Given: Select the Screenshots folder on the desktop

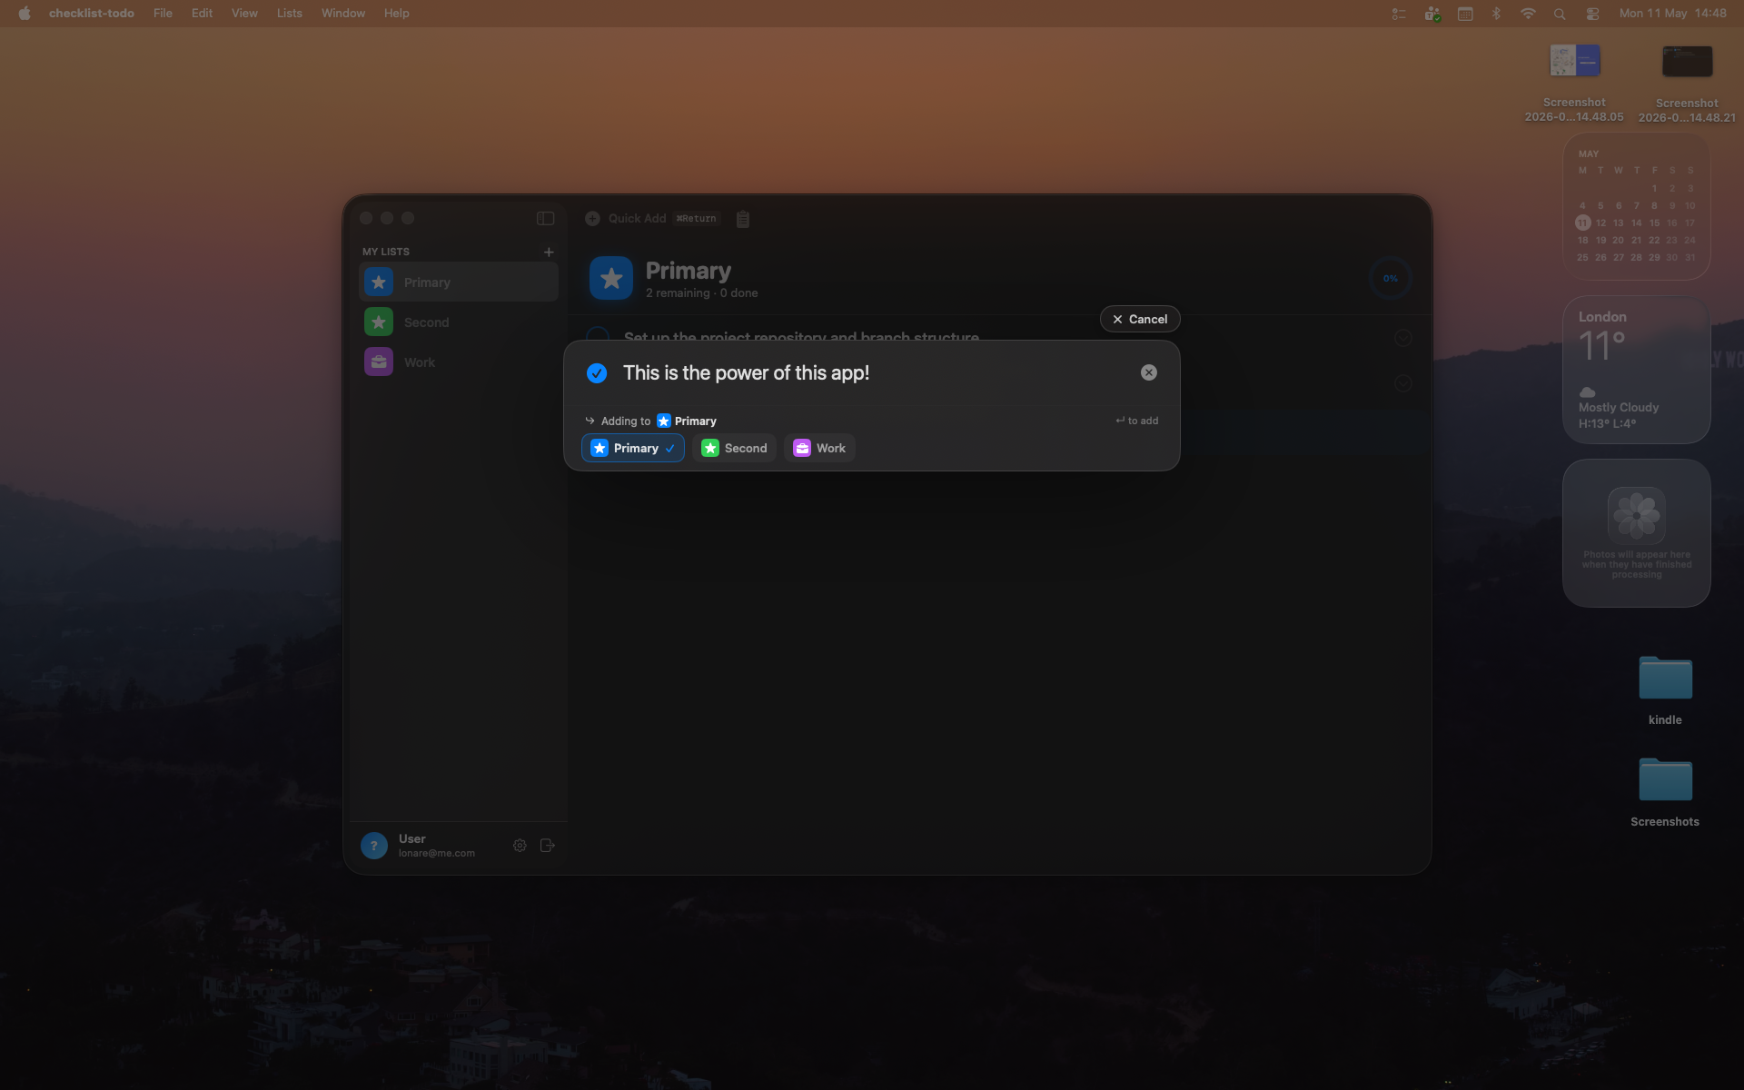Looking at the screenshot, I should pos(1665,792).
